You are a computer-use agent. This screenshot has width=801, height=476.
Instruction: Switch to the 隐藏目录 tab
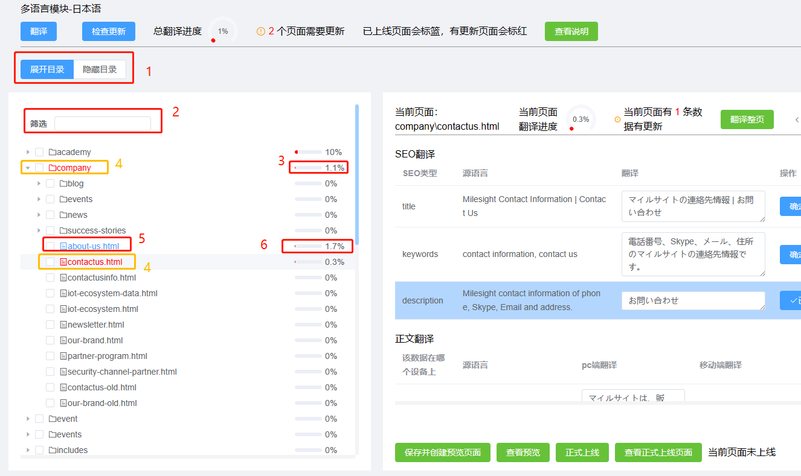100,69
